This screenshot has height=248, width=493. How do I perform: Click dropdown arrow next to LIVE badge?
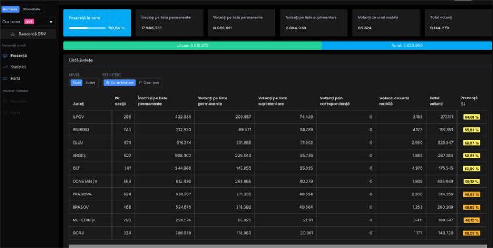click(50, 21)
